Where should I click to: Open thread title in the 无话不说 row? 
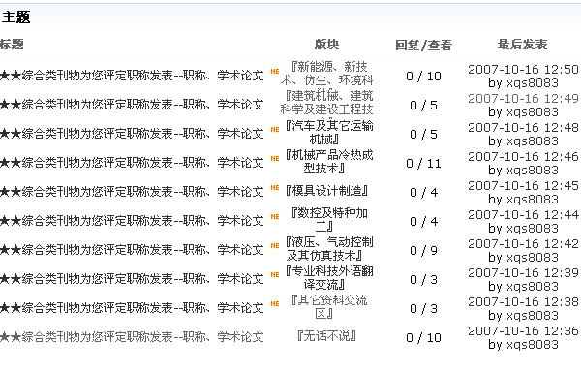coord(132,336)
